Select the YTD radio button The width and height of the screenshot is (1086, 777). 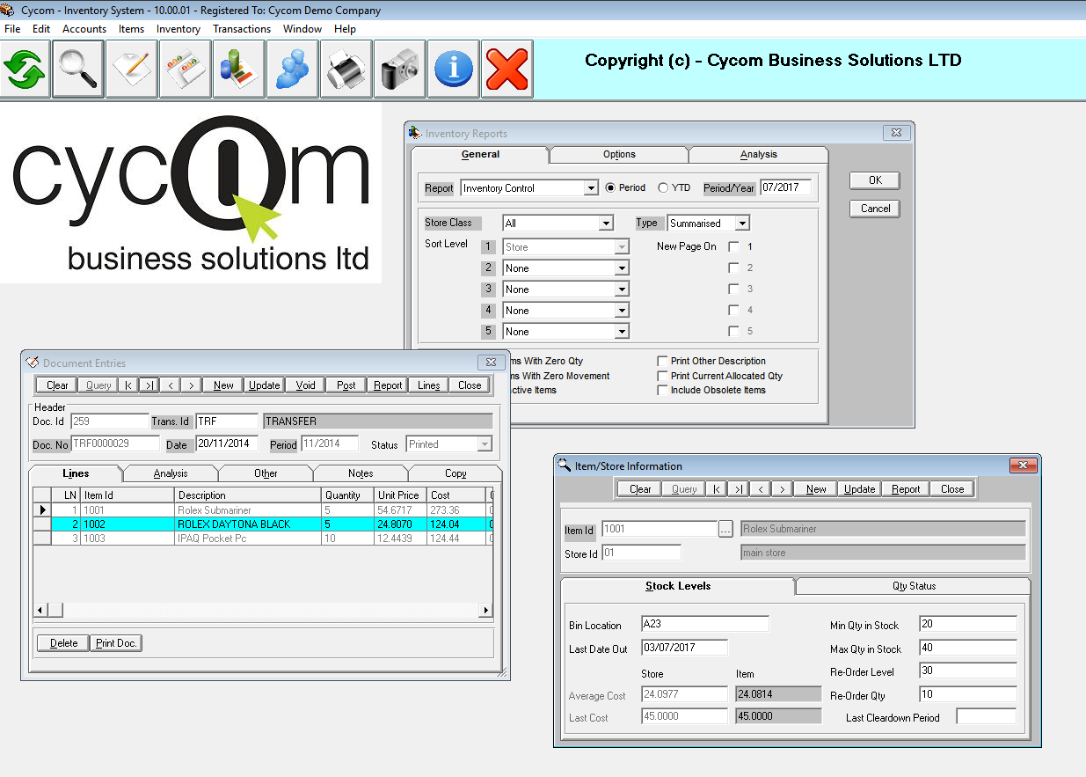664,188
